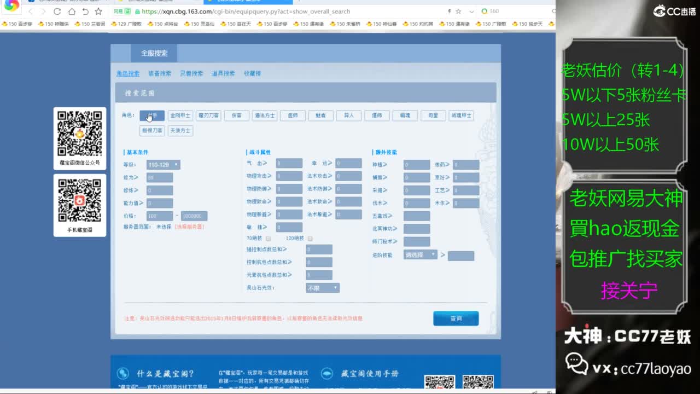700x394 pixels.
Task: Open the 进阶技能 请选择 dropdown
Action: [421, 255]
